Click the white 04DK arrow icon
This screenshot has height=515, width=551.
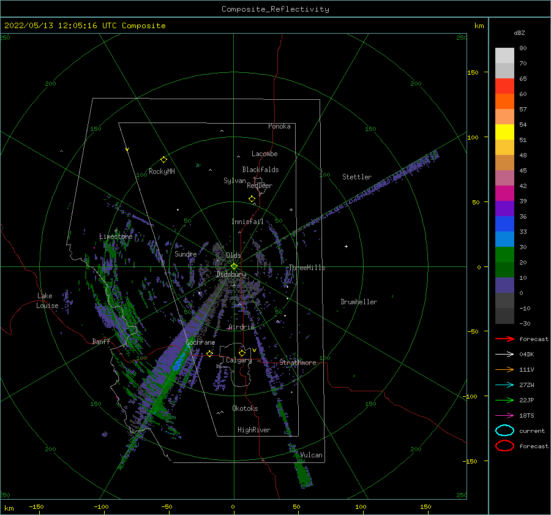tap(504, 355)
